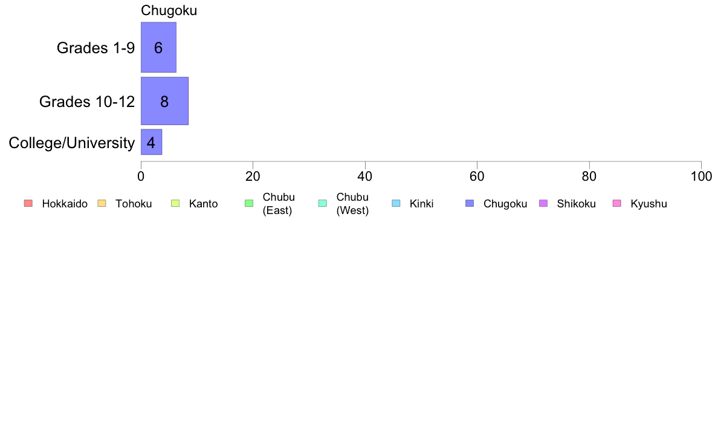The width and height of the screenshot is (718, 445).
Task: Select the Grades 1-9 bar showing 6
Action: [158, 47]
